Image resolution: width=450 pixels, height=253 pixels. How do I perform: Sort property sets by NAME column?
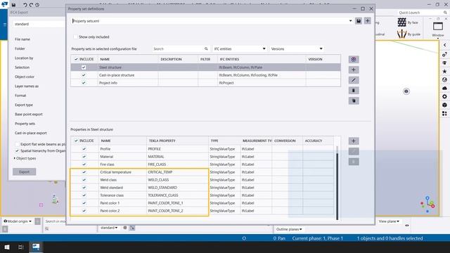pos(128,59)
